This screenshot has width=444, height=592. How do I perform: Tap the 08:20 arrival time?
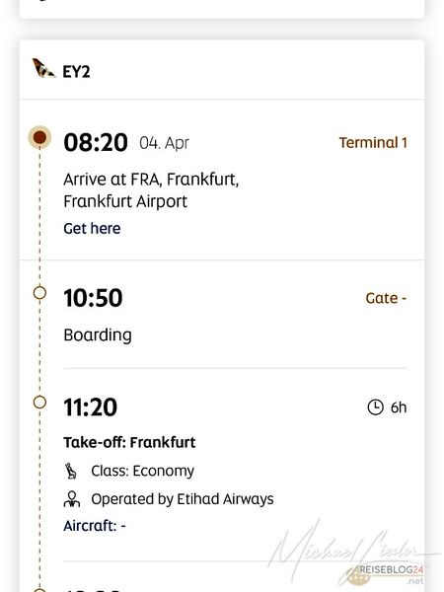(96, 143)
